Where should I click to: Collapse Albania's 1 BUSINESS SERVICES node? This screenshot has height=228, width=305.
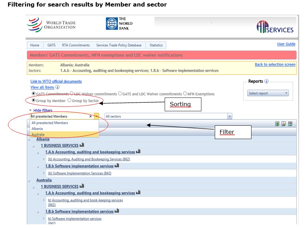34,146
